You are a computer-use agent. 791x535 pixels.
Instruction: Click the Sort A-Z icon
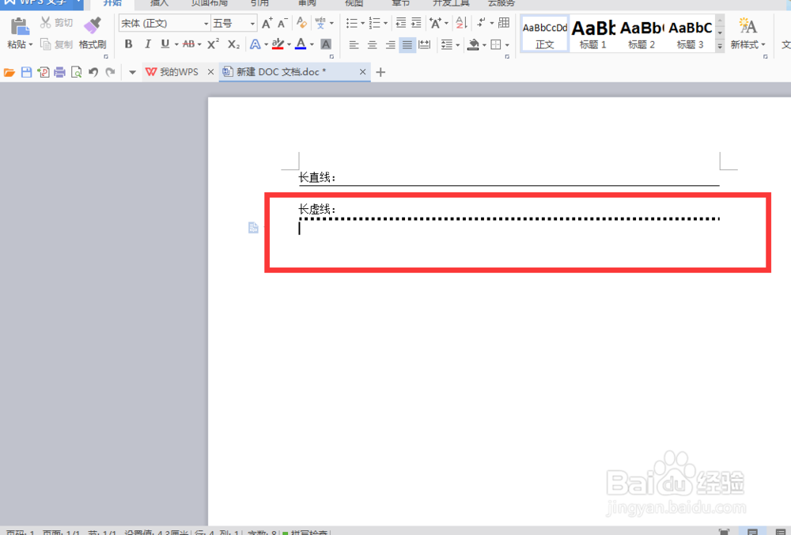[461, 23]
